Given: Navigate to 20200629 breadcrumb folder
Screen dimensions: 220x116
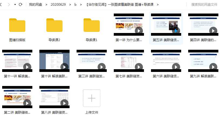Looking at the screenshot, I should click(58, 5).
